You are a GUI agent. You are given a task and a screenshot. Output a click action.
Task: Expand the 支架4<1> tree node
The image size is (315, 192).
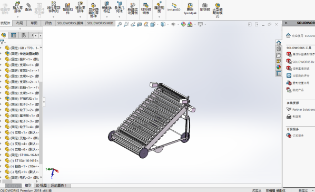[1, 65]
